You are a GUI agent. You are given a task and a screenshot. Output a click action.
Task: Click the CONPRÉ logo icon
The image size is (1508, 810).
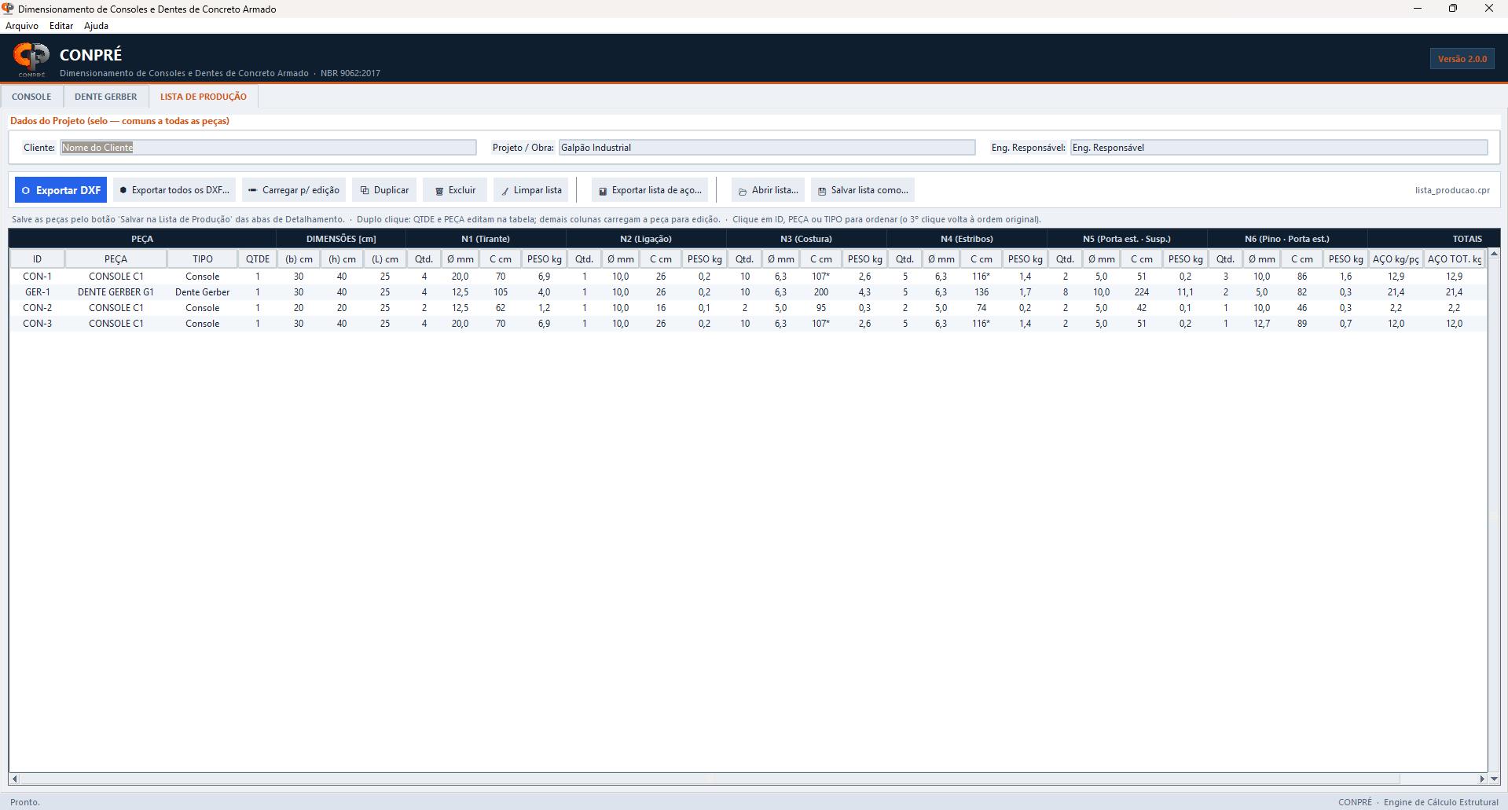click(31, 58)
